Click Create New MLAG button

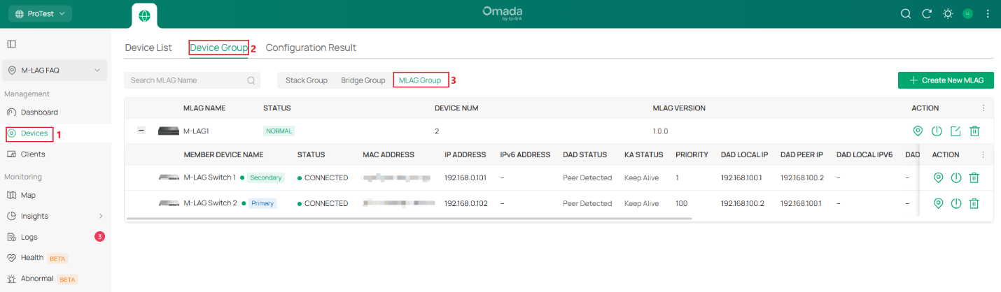(946, 80)
